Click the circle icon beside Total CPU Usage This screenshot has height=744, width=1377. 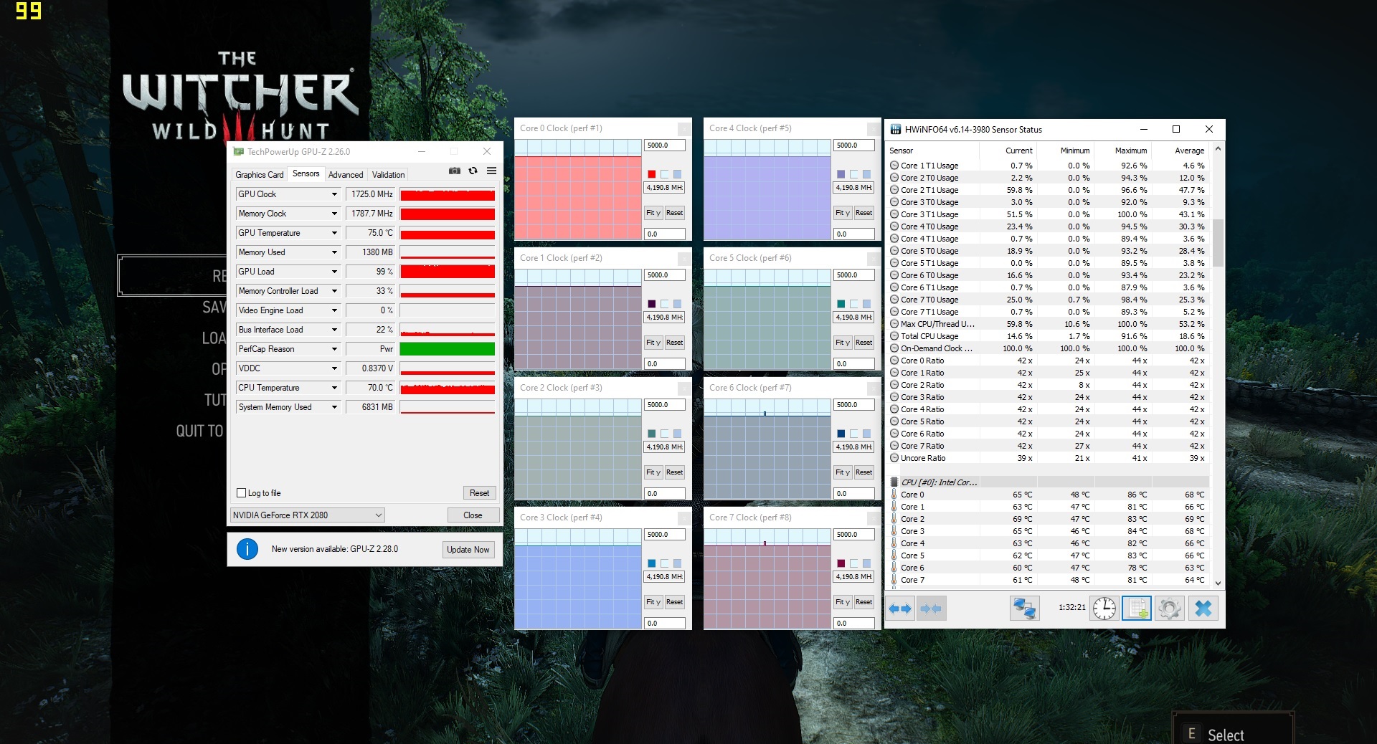tap(894, 336)
